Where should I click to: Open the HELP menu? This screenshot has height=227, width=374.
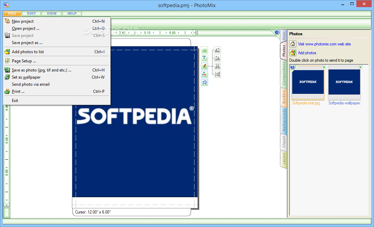click(72, 13)
